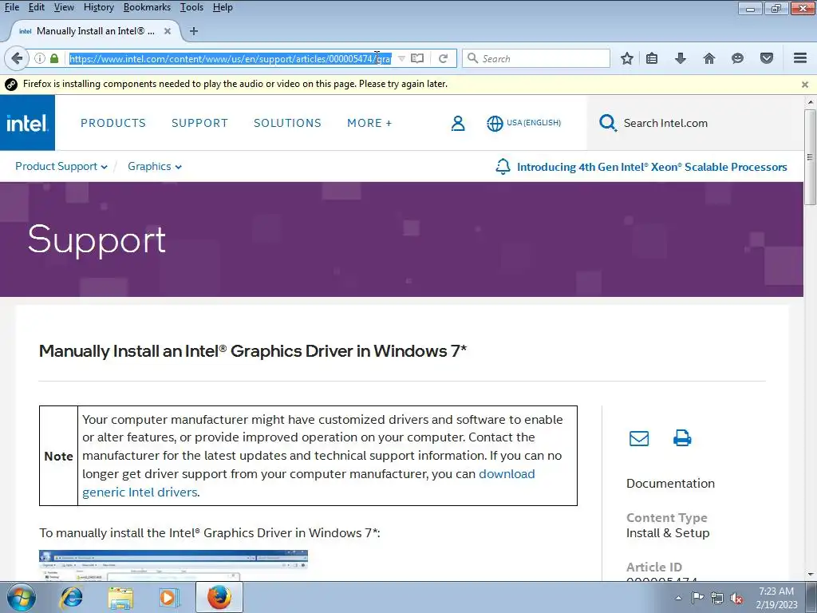The image size is (817, 613).
Task: Click the page vertical scrollbar thumb
Action: point(810,157)
